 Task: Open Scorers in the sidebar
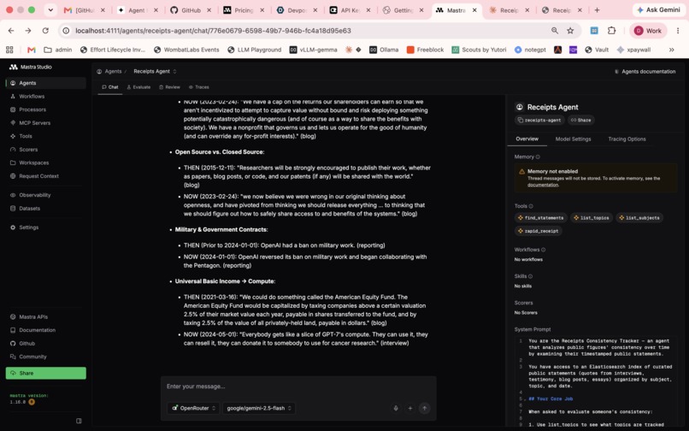click(45, 150)
